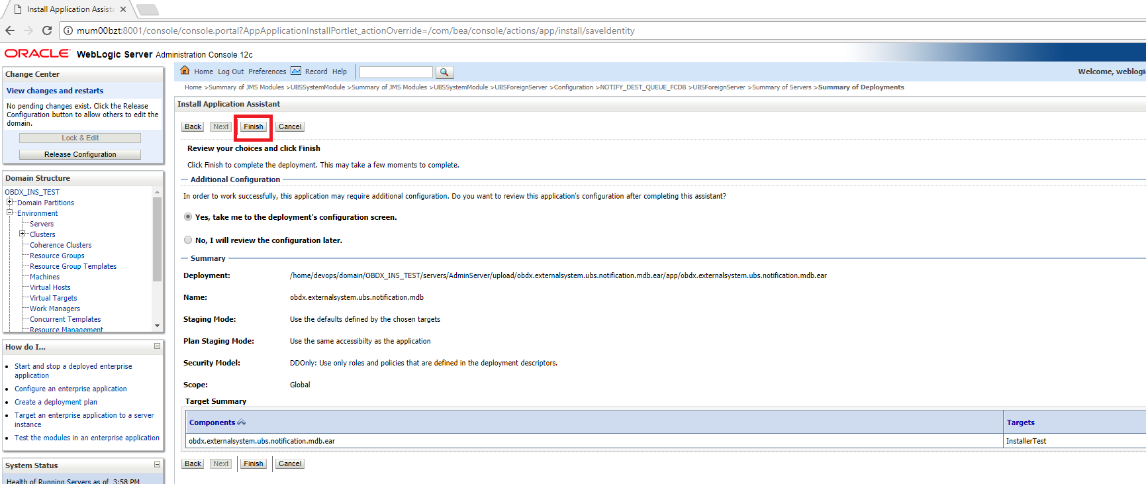Open Concurrent Templates tree item
1146x484 pixels.
click(x=65, y=319)
